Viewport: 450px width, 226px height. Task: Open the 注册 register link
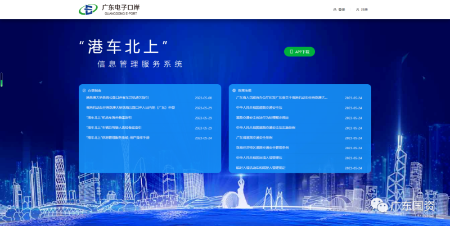coord(362,10)
